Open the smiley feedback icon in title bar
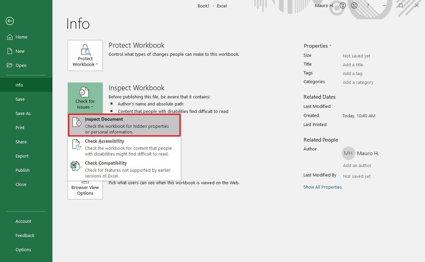The image size is (425, 262). [342, 5]
